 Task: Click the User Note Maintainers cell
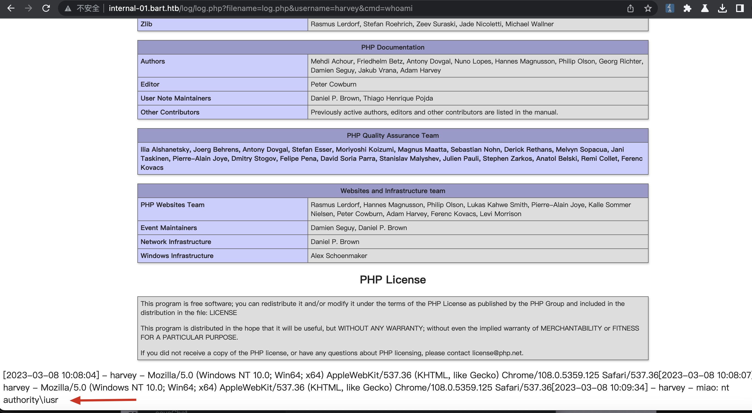pos(176,98)
